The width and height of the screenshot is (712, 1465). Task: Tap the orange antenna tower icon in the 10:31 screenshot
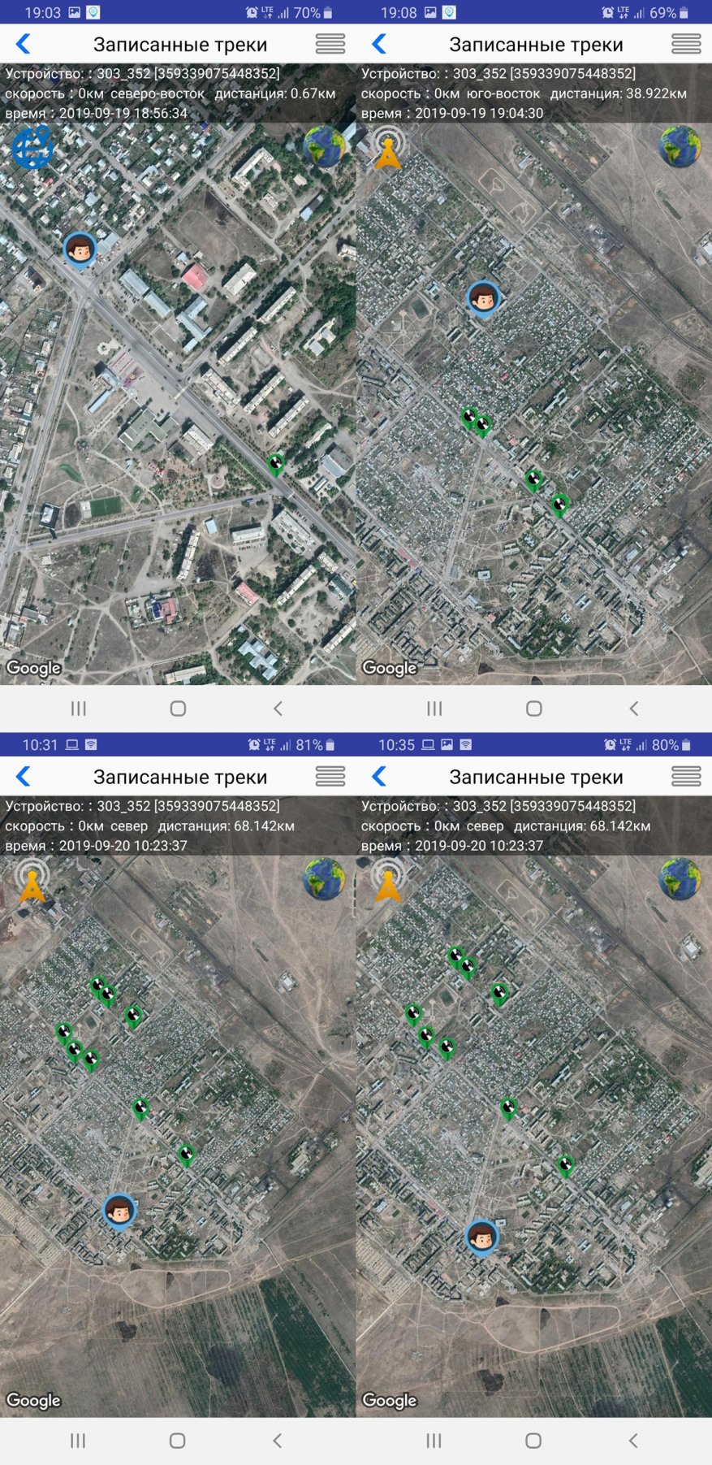pos(32,880)
